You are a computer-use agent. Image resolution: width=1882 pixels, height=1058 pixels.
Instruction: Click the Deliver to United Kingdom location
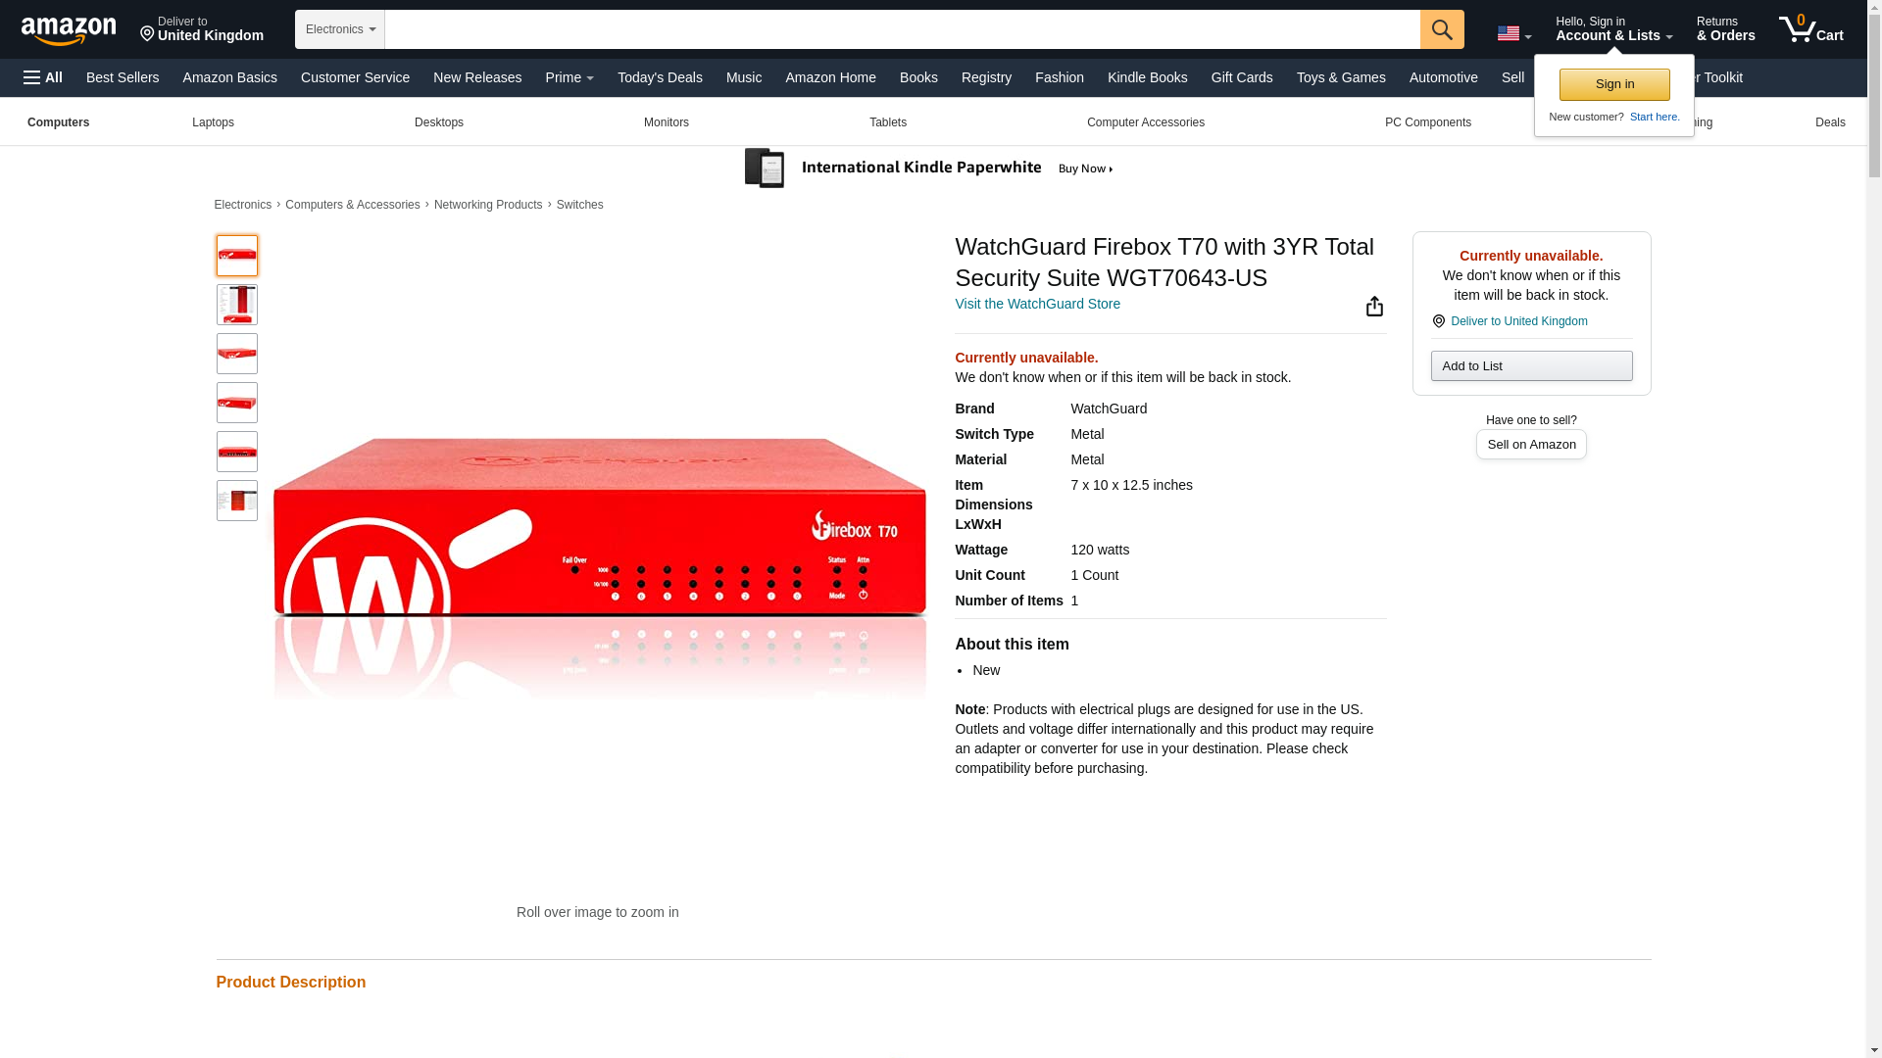point(202,29)
